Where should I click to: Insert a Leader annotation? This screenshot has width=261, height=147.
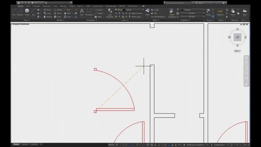click(99, 13)
